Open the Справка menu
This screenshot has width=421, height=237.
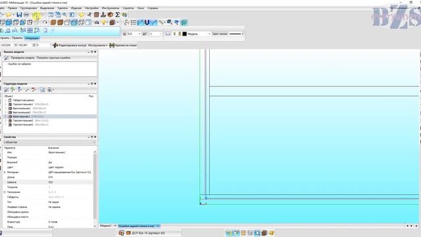[153, 8]
